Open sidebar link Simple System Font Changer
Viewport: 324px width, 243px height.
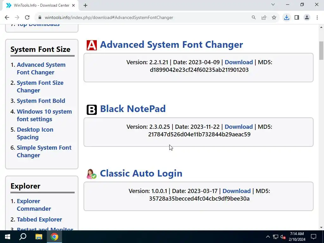(44, 152)
